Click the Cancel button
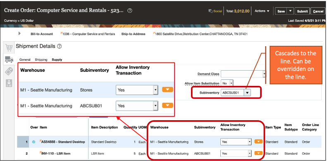 (318, 11)
